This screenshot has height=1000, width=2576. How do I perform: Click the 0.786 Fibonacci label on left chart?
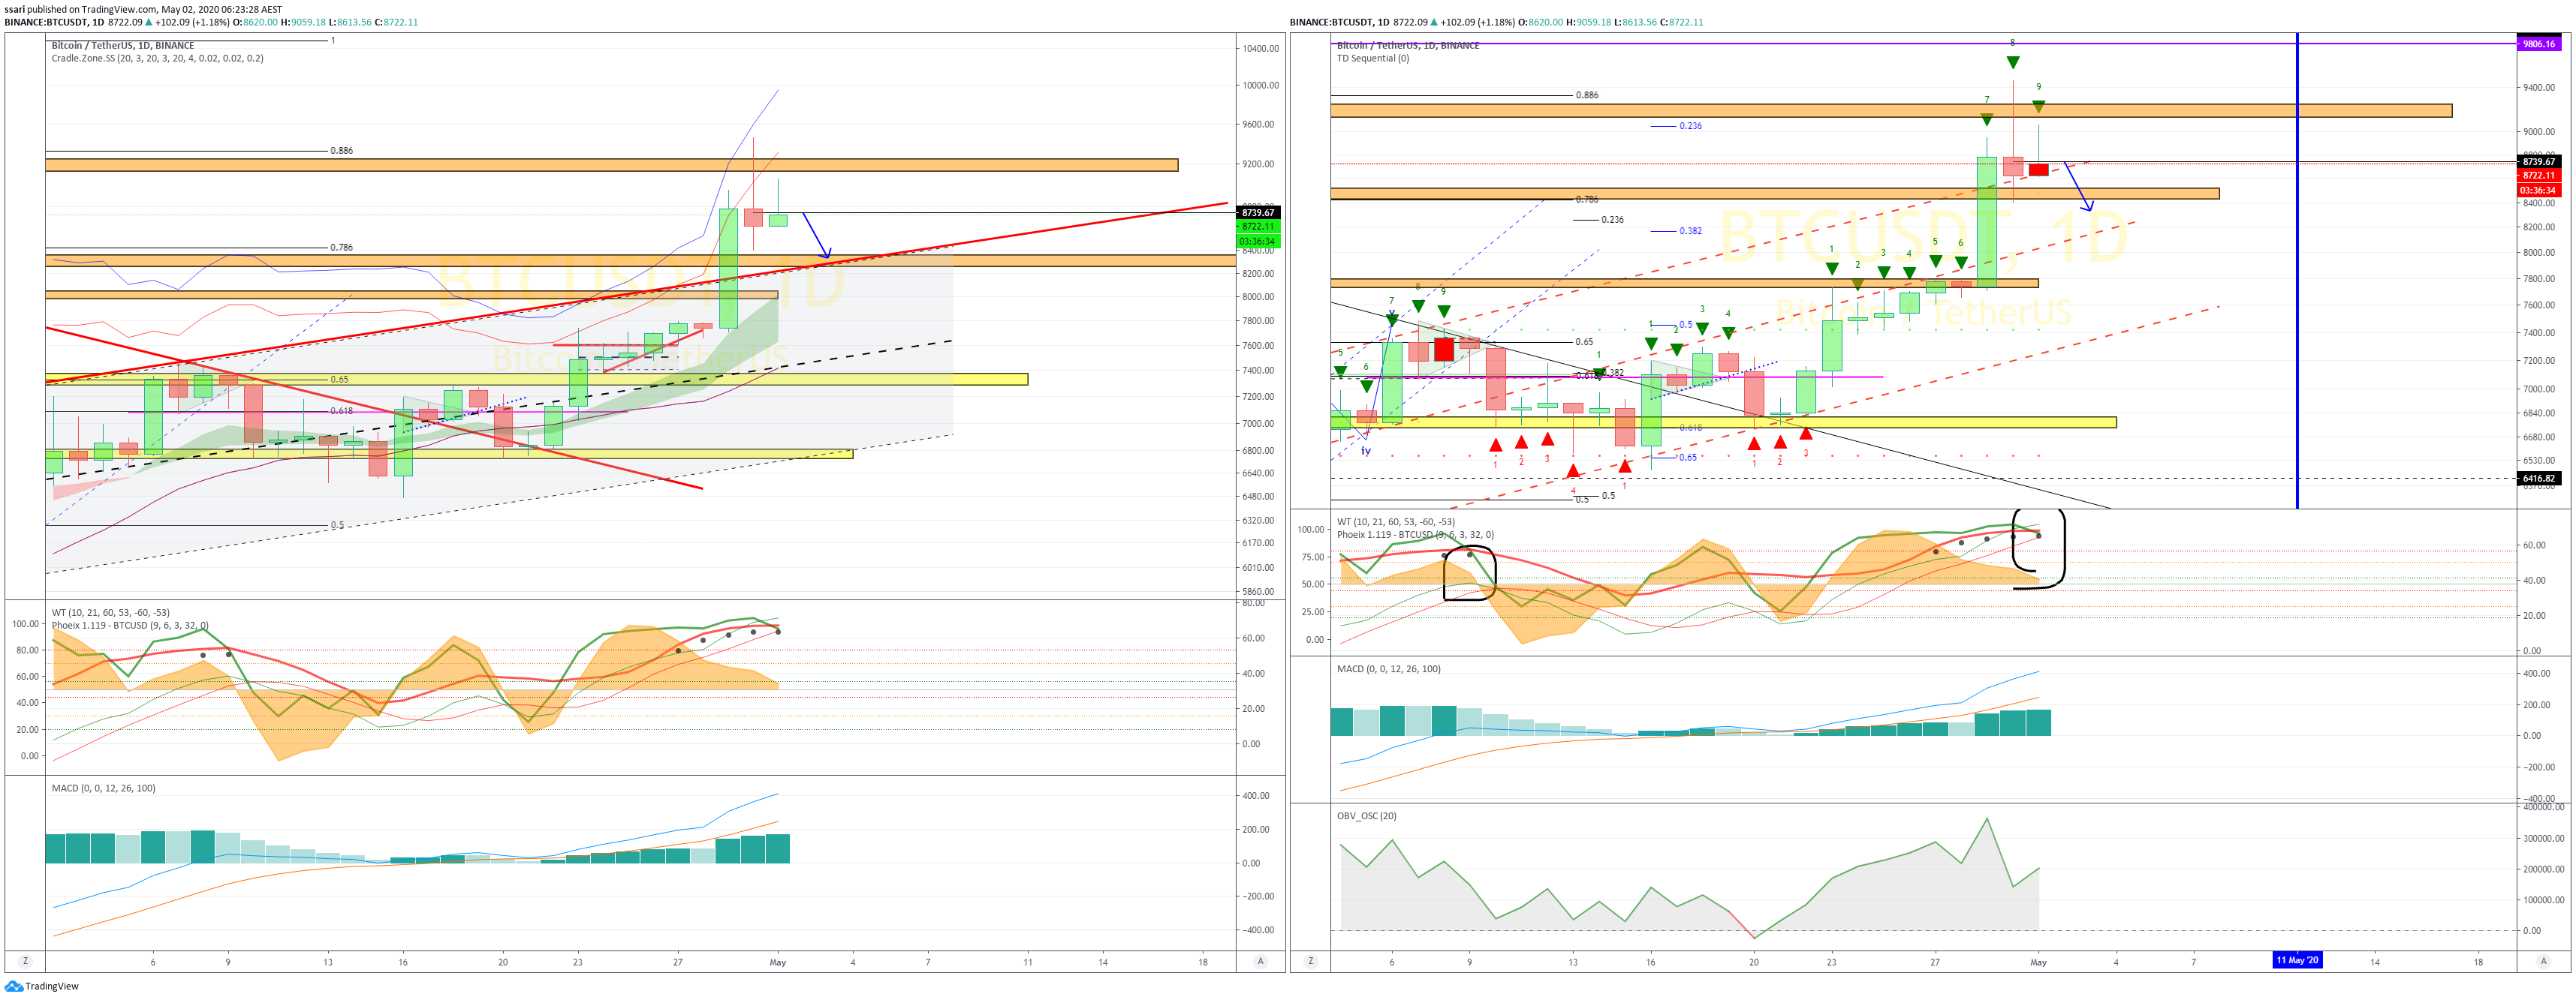click(341, 248)
